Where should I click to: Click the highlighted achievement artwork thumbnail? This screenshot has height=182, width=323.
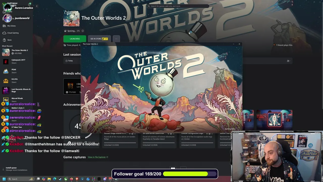275,119
